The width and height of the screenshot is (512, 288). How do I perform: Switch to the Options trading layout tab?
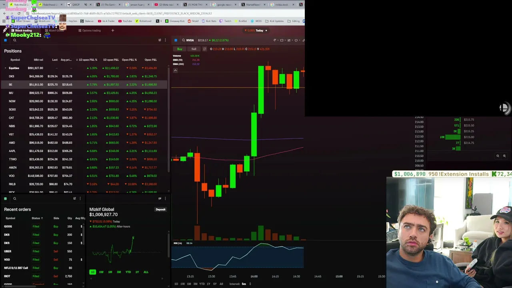tap(90, 30)
